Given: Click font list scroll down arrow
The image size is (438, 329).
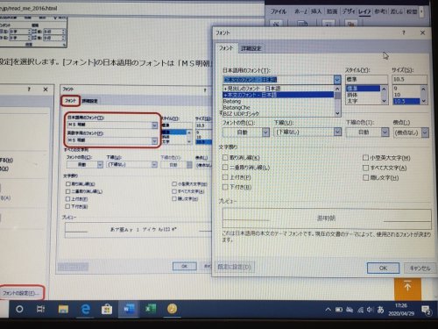Looking at the screenshot, I should (337, 113).
